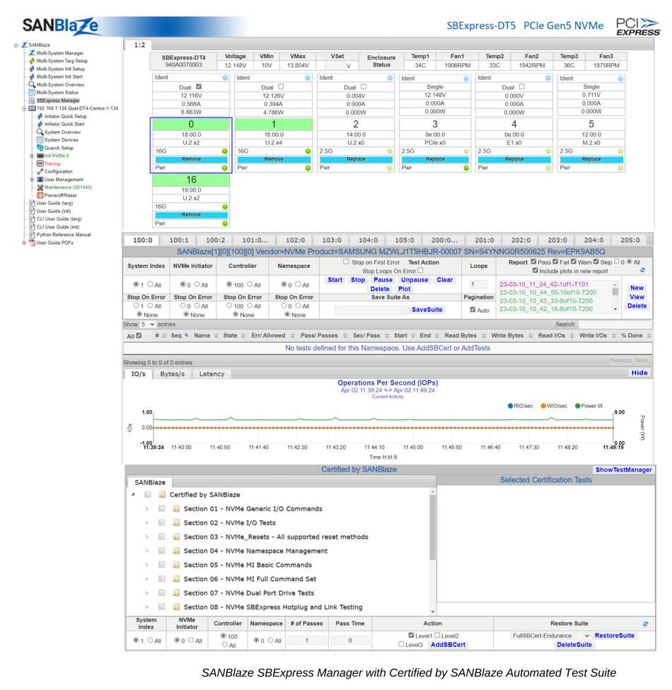Screen dimensions: 672x690
Task: Click ShowTestManager link
Action: [x=624, y=470]
